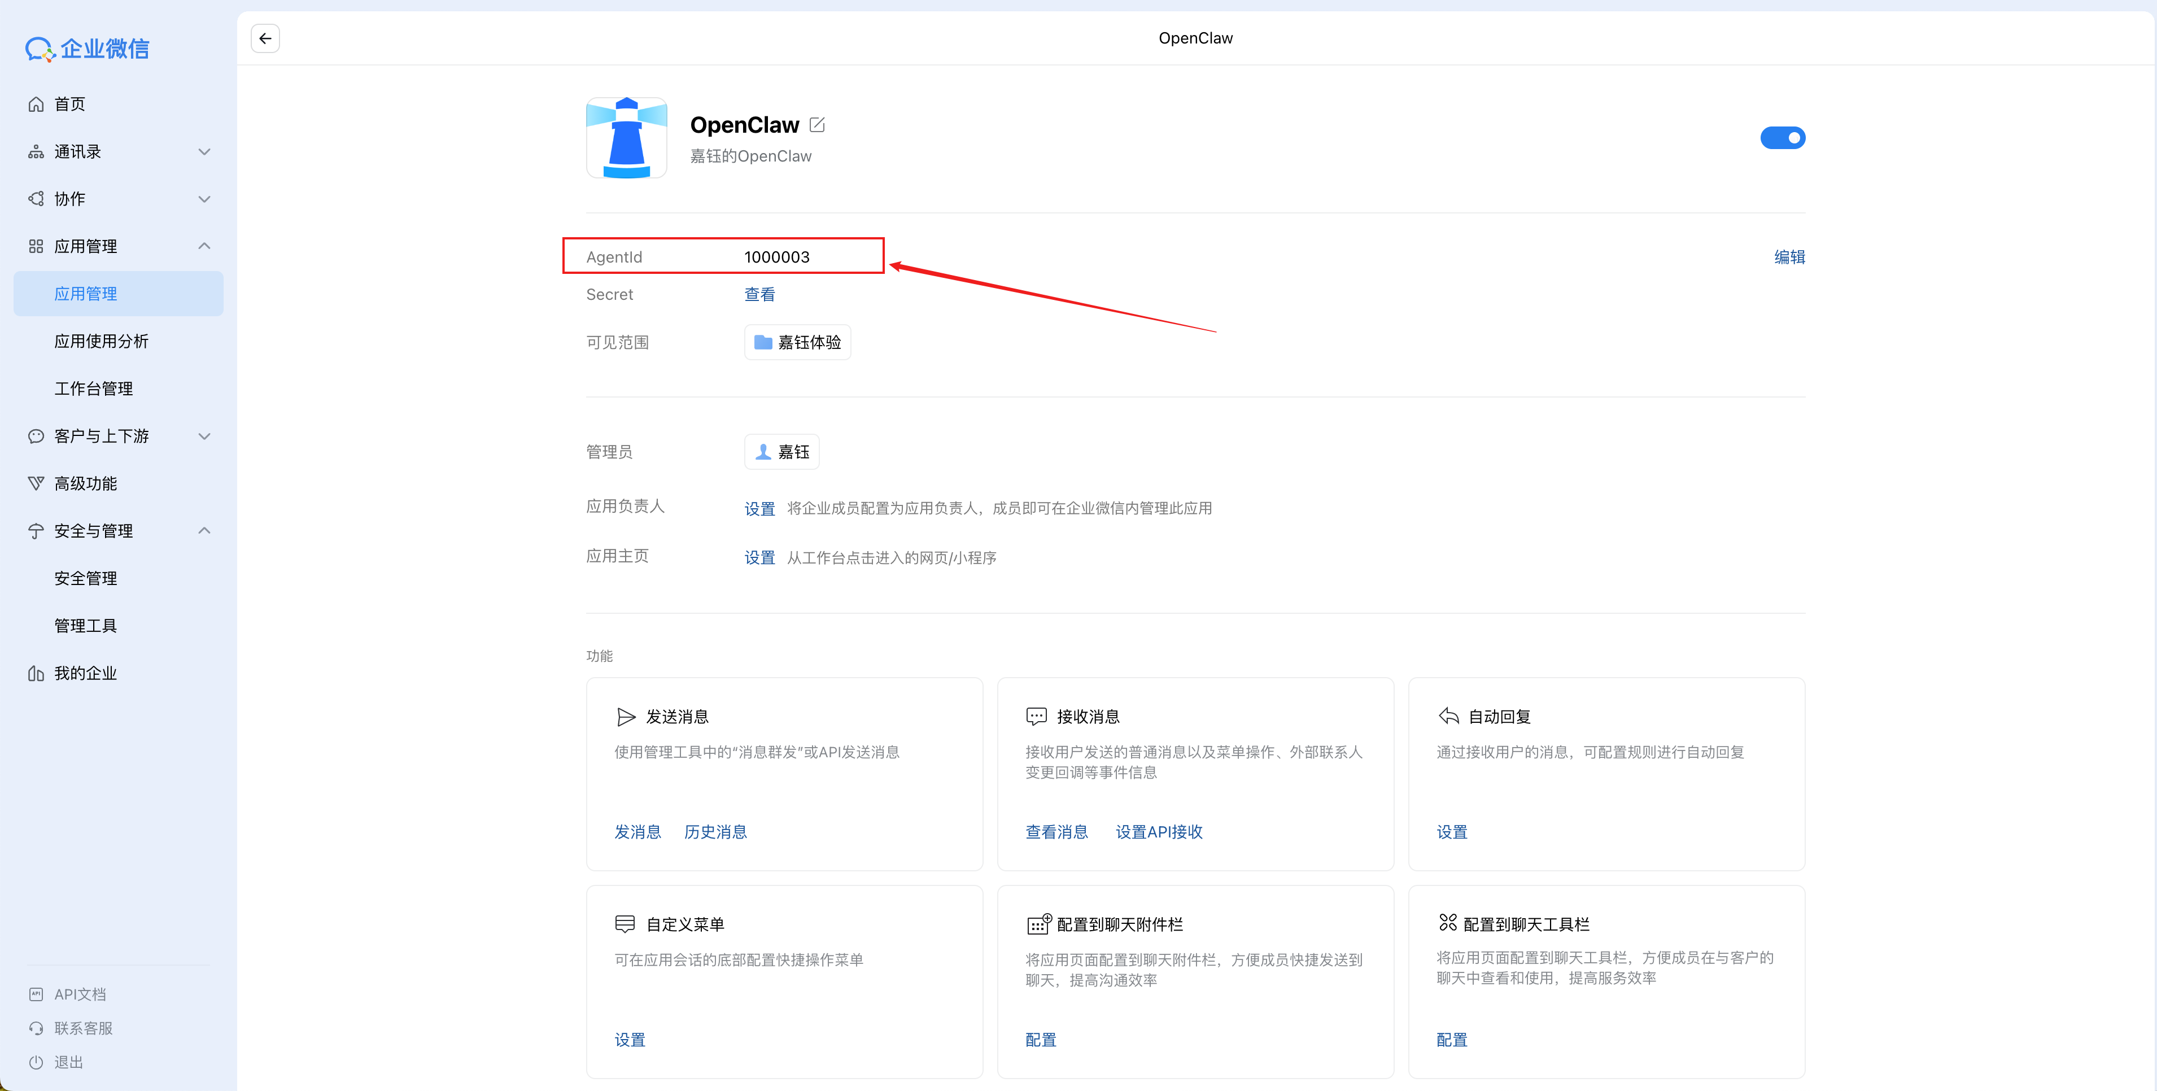Click the OpenClaw lighthouse app logo

pos(626,138)
